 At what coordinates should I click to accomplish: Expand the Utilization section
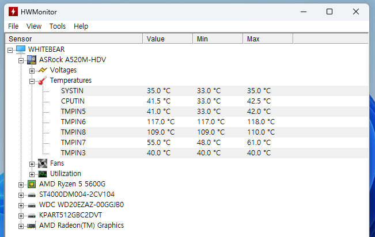(x=32, y=174)
